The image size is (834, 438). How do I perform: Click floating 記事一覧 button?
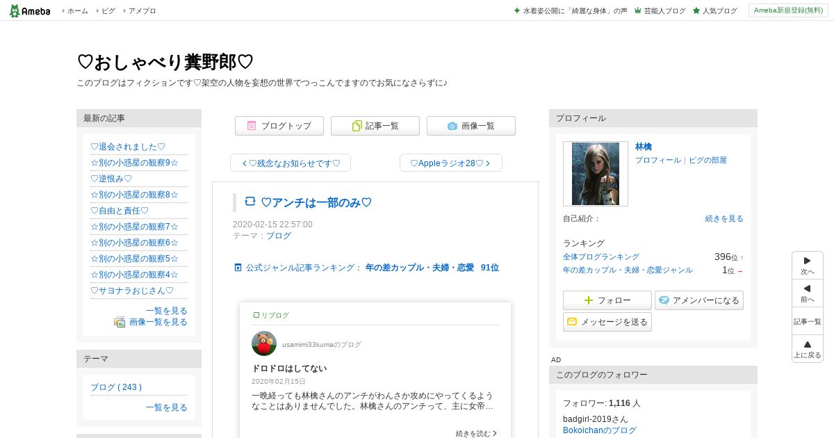(x=808, y=321)
